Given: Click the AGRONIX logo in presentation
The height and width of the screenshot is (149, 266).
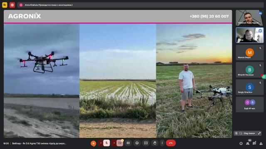Looking at the screenshot, I should (25, 16).
